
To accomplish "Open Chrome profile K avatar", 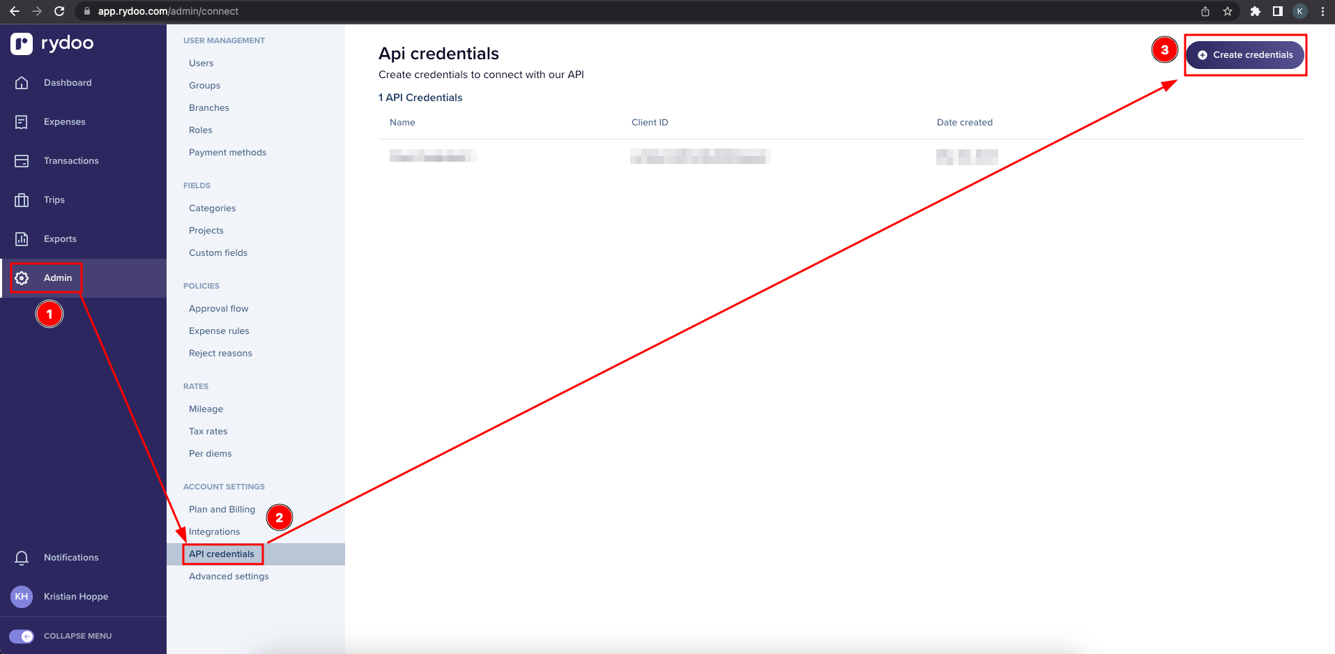I will 1300,11.
